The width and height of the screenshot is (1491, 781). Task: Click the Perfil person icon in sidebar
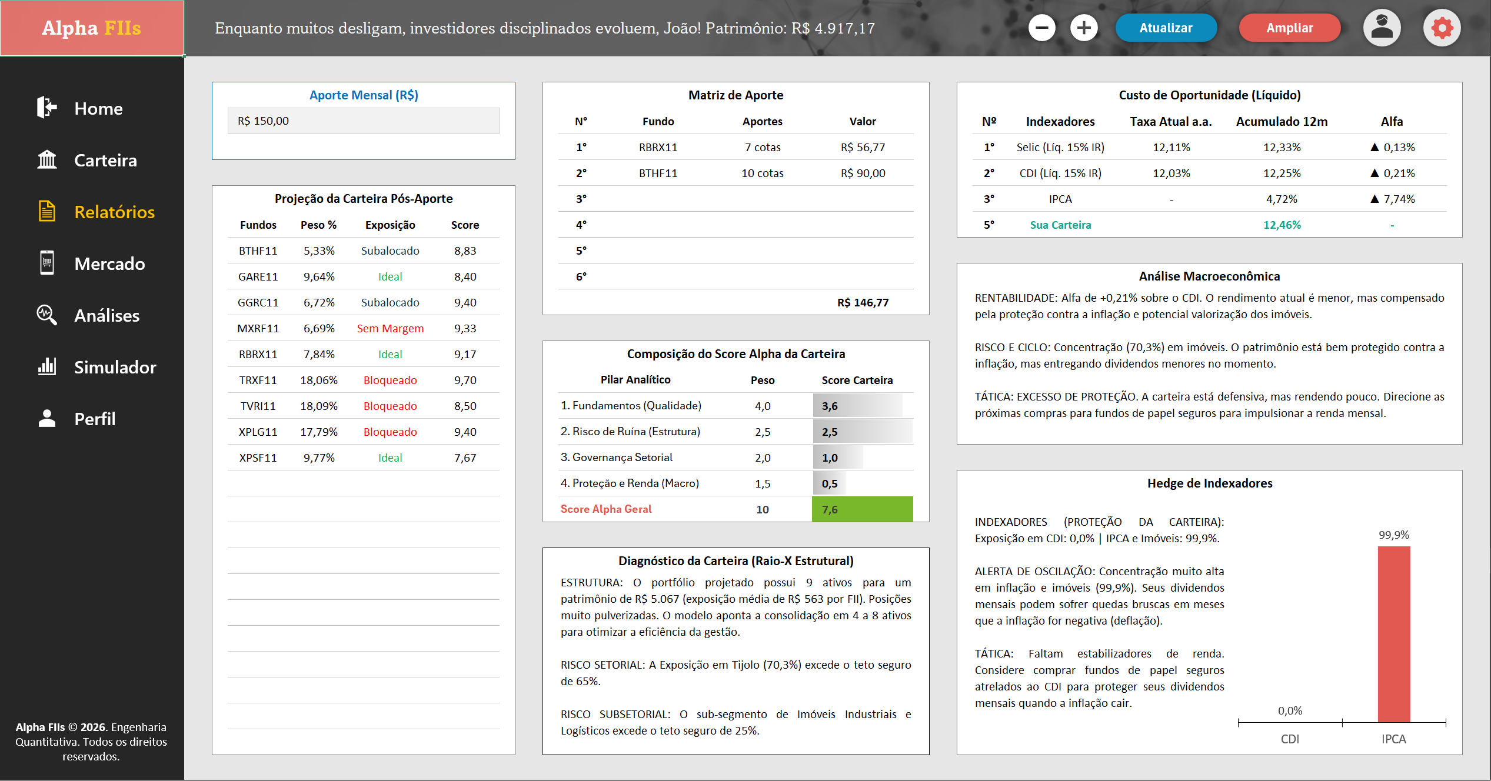tap(47, 418)
